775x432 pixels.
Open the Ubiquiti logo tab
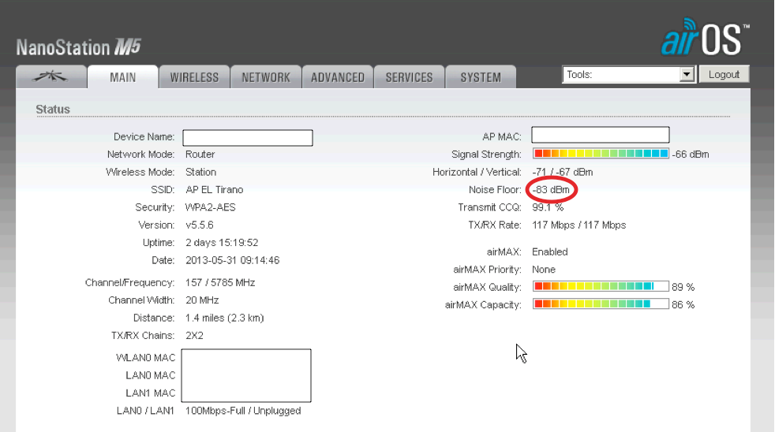[x=51, y=77]
